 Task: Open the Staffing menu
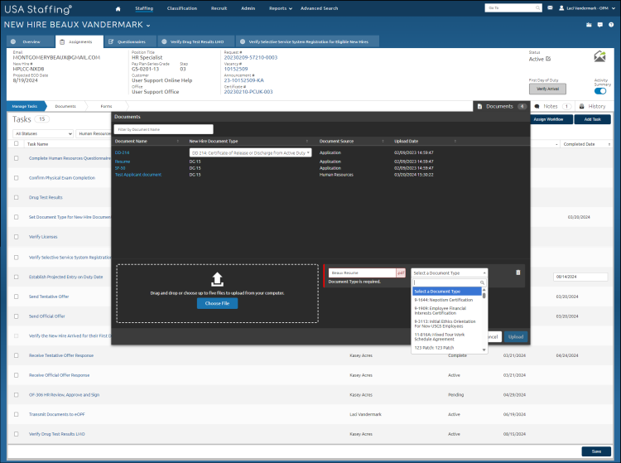click(144, 8)
